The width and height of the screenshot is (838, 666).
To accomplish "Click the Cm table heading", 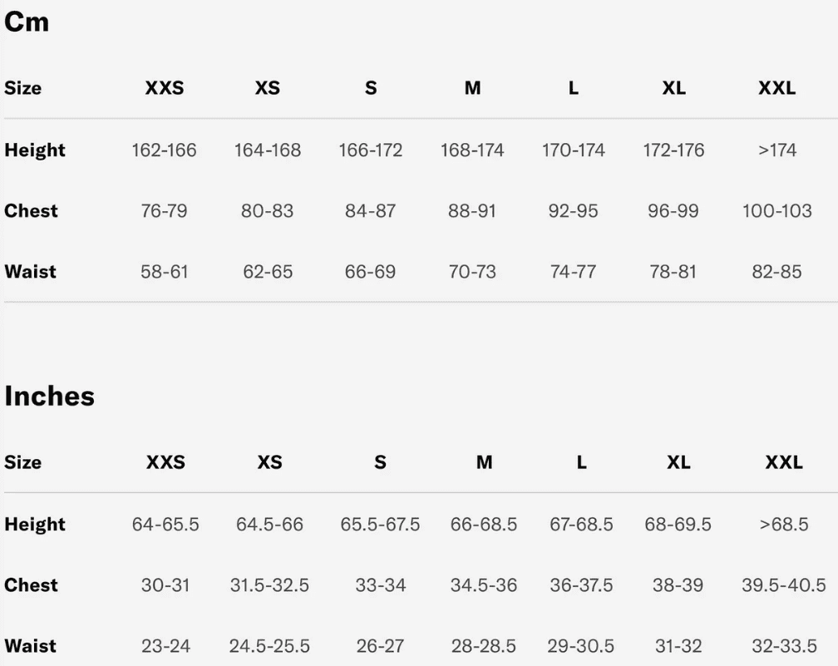I will point(27,22).
